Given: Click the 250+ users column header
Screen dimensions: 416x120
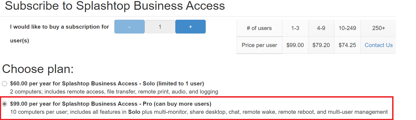Looking at the screenshot, I should 379,28.
